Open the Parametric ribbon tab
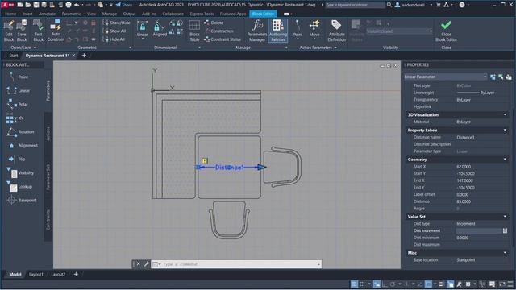The image size is (516, 290). coord(71,14)
